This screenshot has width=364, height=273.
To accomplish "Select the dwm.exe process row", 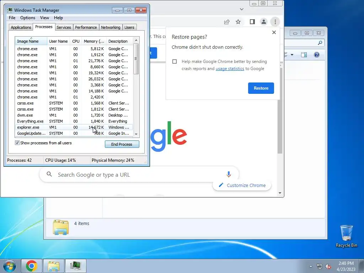I will click(74, 115).
